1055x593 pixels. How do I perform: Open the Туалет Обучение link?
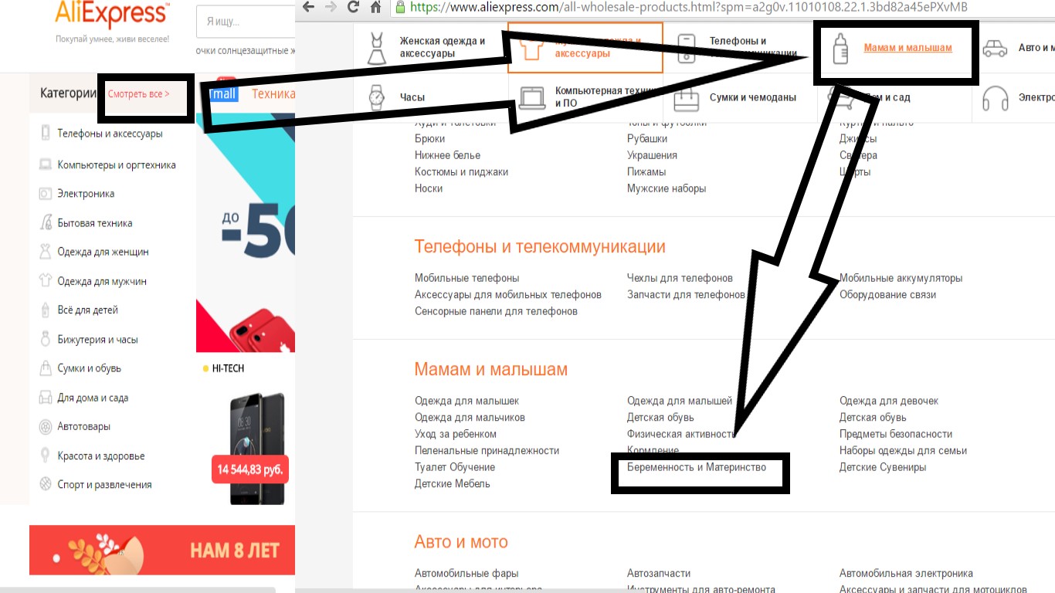455,467
